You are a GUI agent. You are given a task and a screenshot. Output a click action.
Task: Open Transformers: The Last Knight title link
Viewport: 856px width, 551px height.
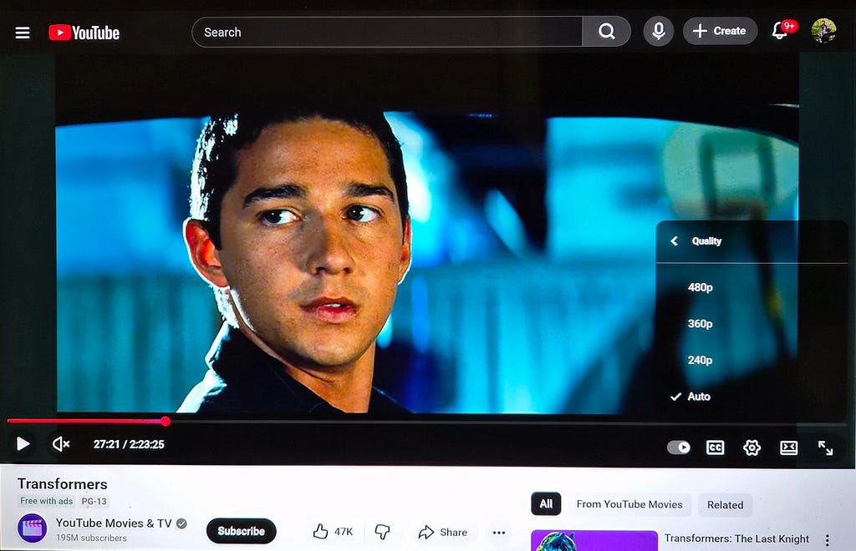[x=736, y=538]
